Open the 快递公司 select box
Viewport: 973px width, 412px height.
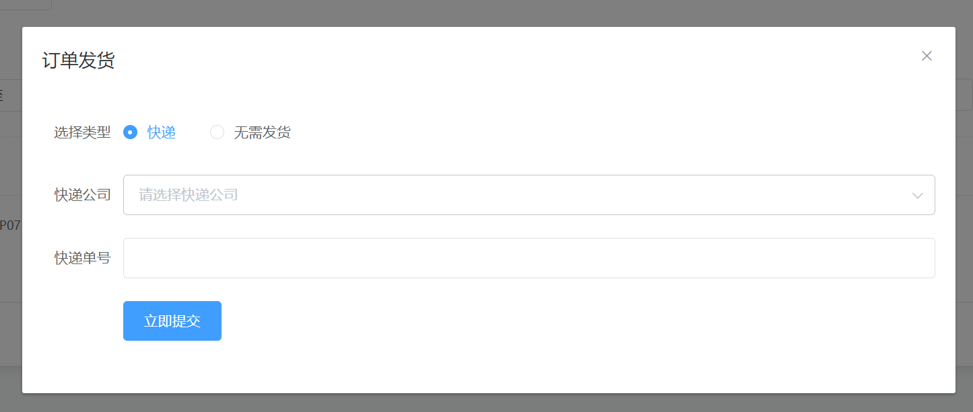pyautogui.click(x=529, y=195)
